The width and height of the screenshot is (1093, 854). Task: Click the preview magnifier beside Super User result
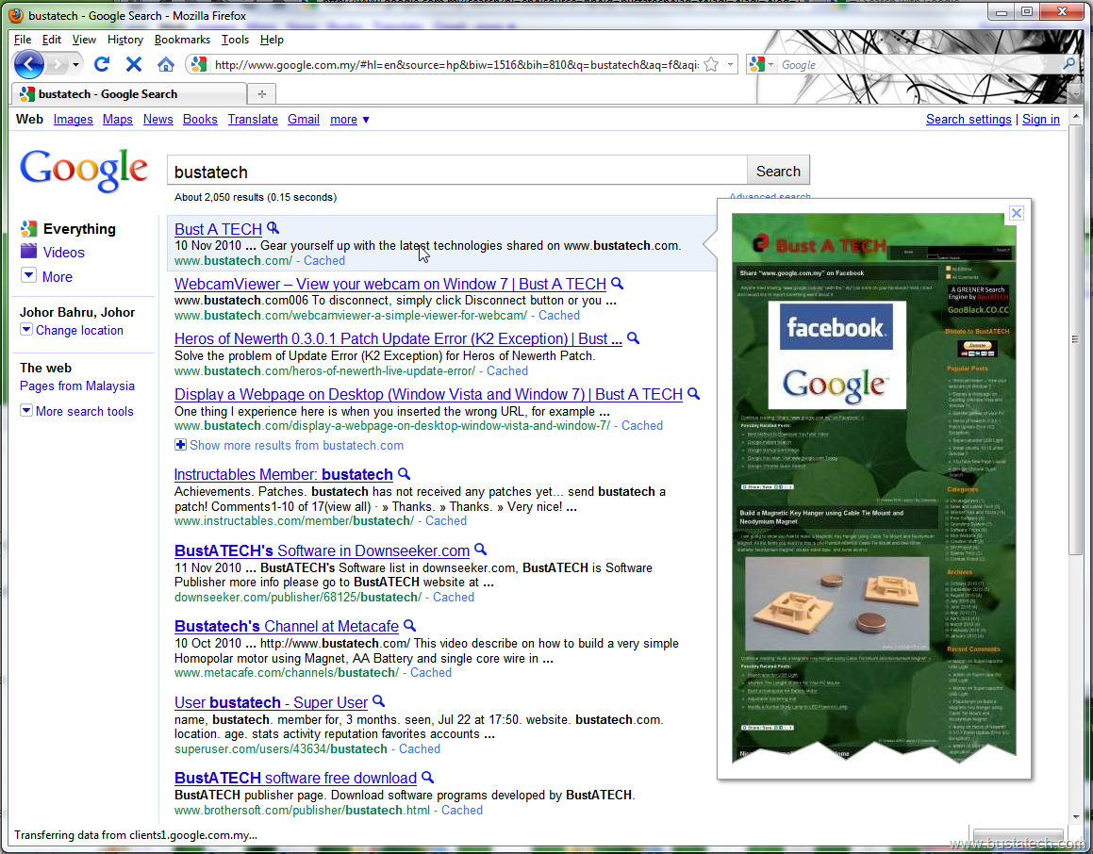tap(378, 701)
